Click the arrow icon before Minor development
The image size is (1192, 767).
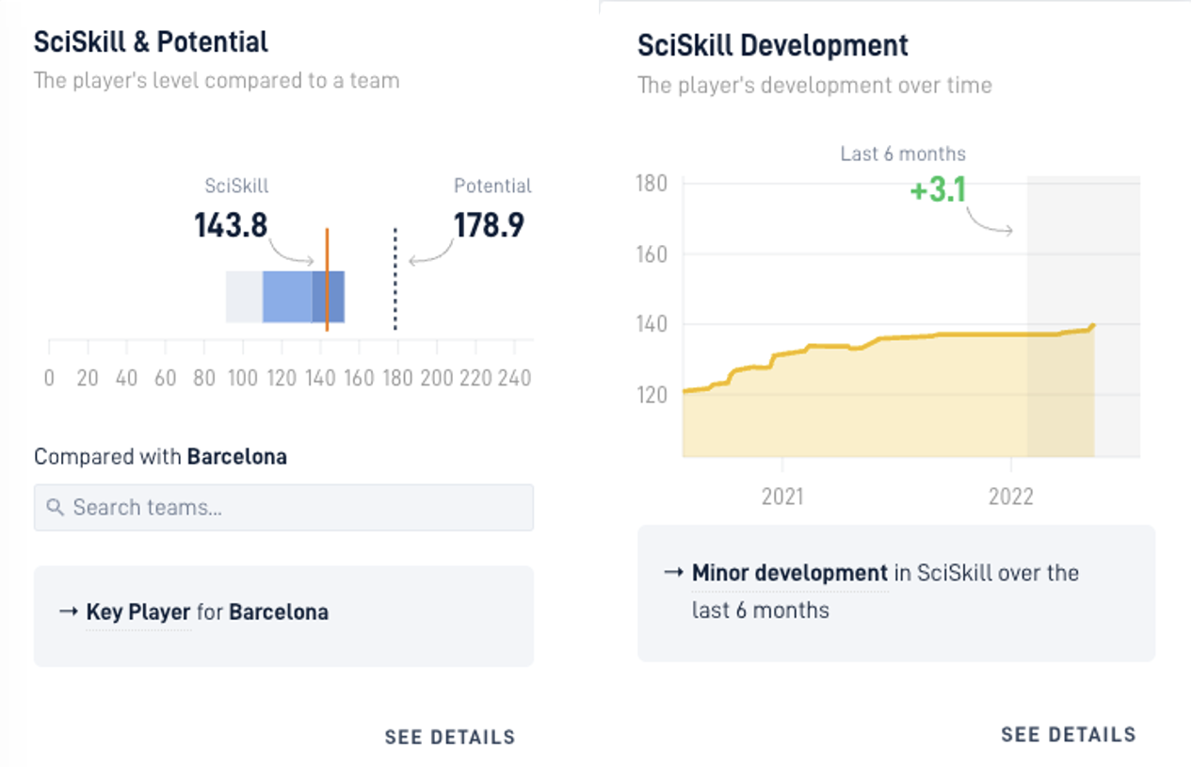[x=673, y=573]
